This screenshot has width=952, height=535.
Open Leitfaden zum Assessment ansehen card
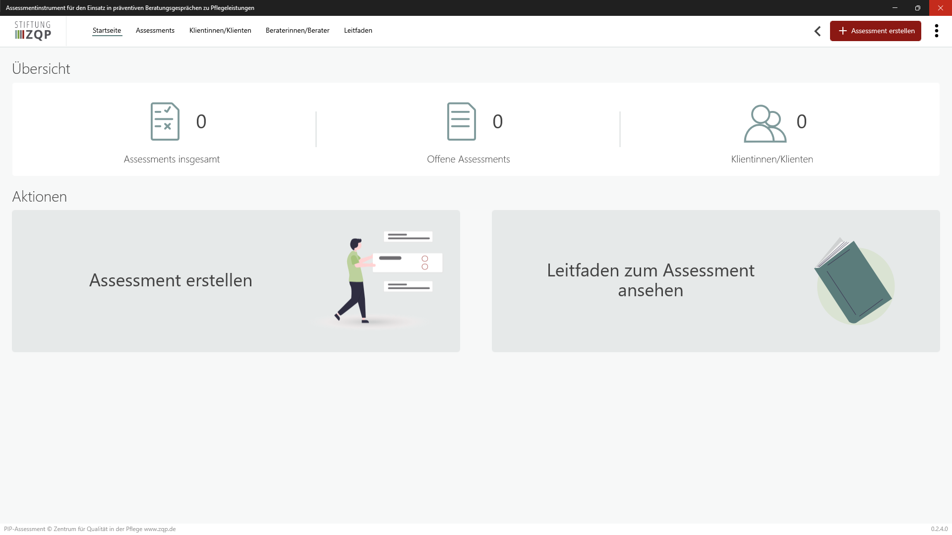click(x=651, y=280)
